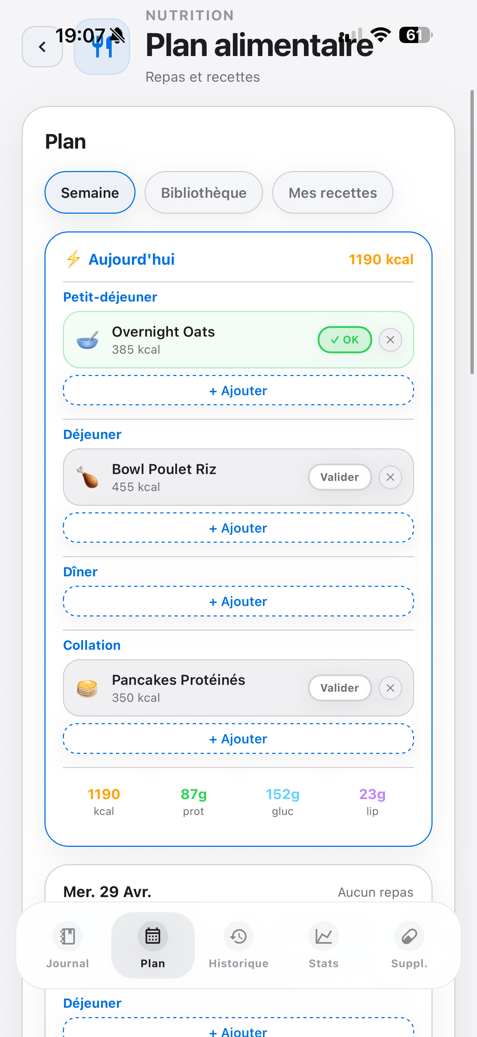This screenshot has height=1037, width=477.
Task: Remove Bowl Poulet Riz with X icon
Action: [390, 477]
